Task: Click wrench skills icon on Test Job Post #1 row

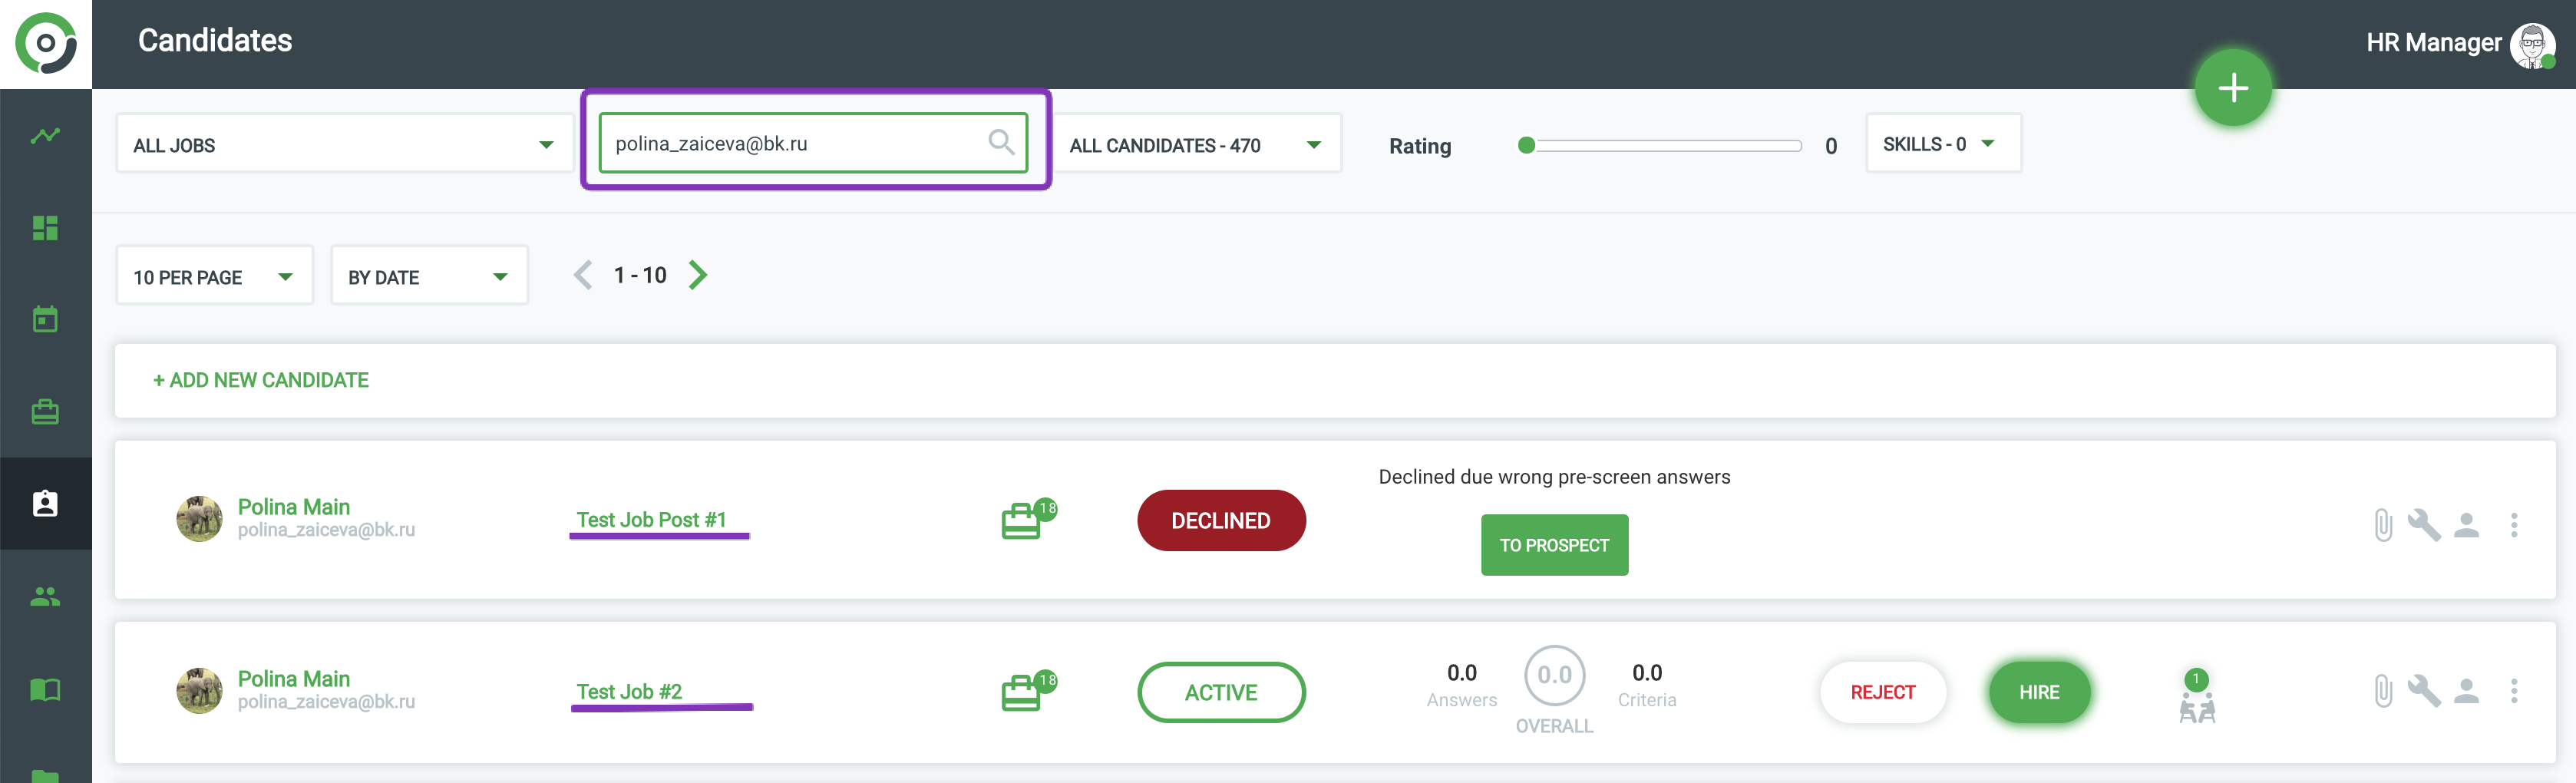Action: click(x=2424, y=524)
